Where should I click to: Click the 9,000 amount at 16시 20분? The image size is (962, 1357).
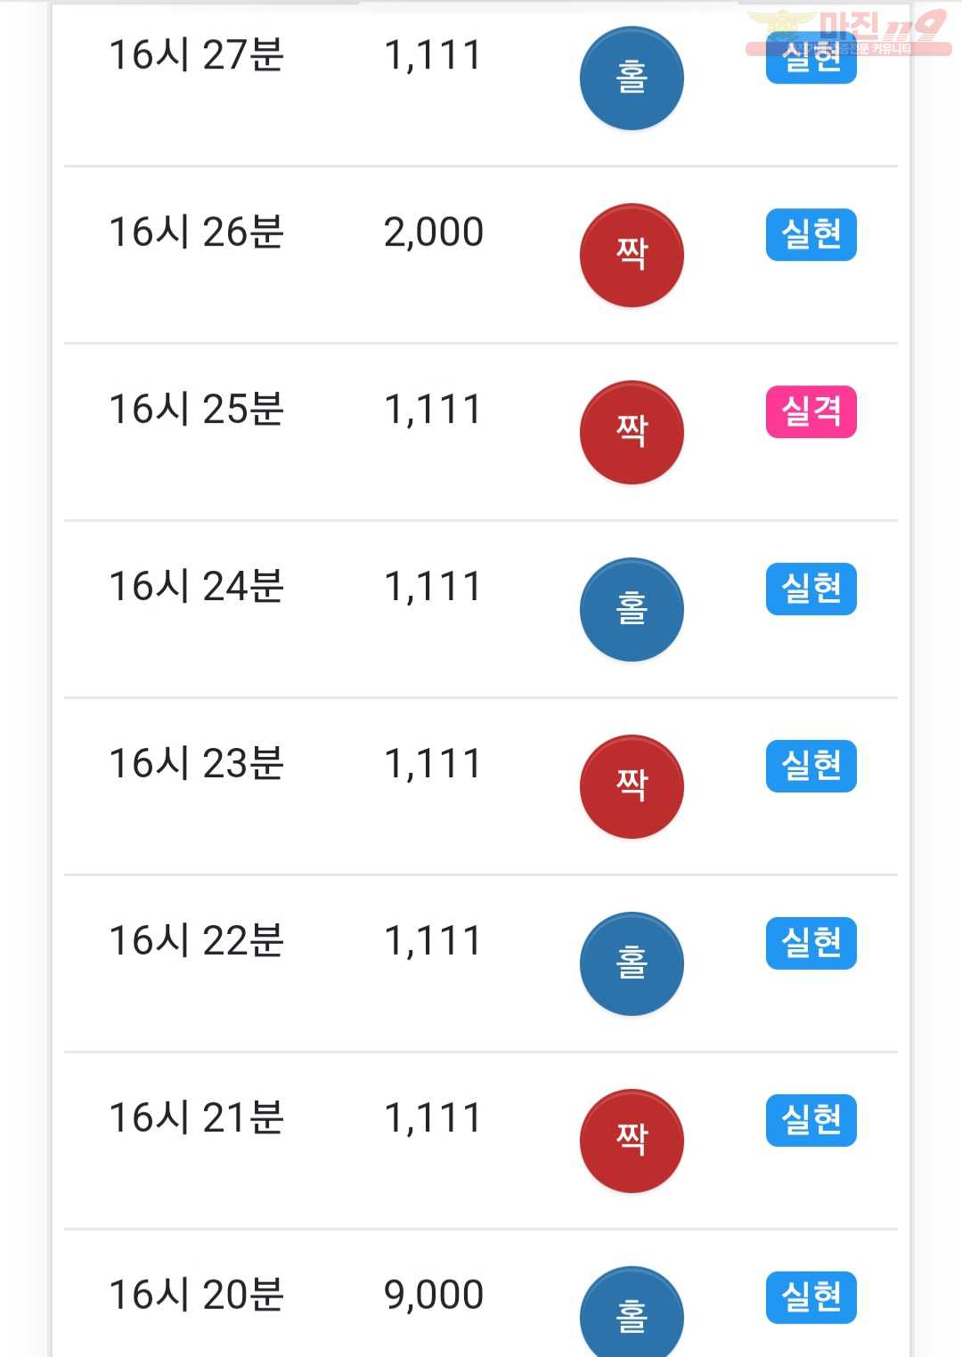point(434,1296)
